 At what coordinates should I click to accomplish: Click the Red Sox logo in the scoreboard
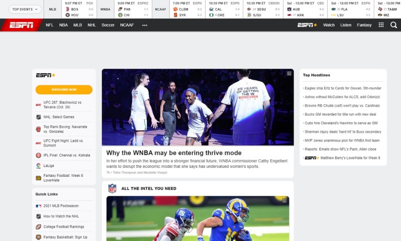[68, 9]
